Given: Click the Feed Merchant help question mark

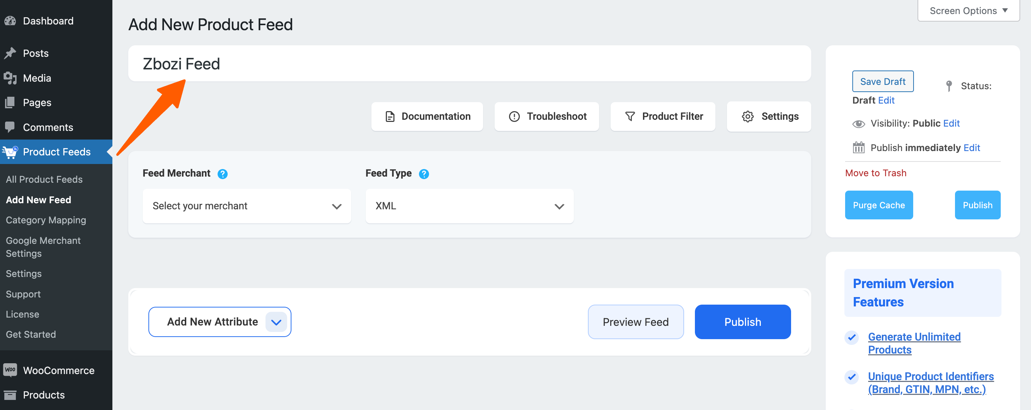Looking at the screenshot, I should (x=223, y=174).
